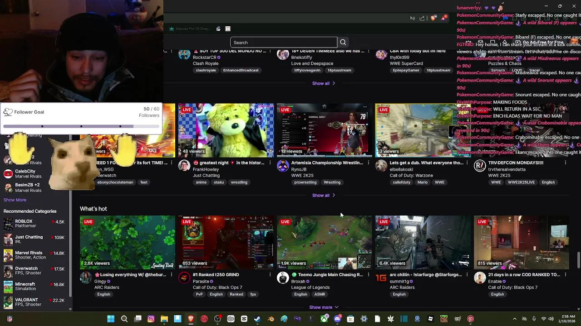Click the share page icon in address bar
This screenshot has height=326, width=581.
(422, 18)
